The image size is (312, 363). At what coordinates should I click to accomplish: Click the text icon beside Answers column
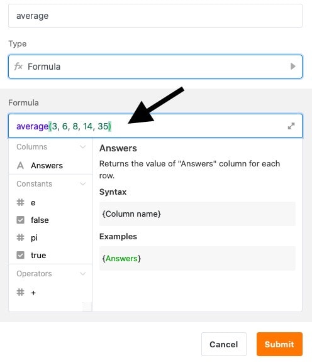(x=20, y=166)
